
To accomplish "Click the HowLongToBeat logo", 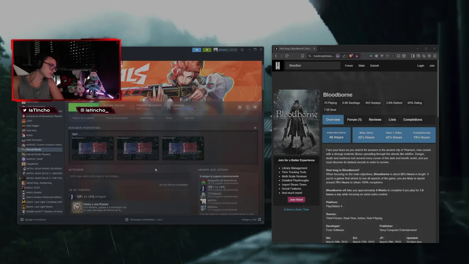I will click(278, 66).
